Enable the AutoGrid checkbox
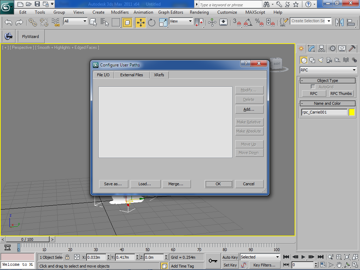Screen dimensions: 360x270 click(313, 86)
